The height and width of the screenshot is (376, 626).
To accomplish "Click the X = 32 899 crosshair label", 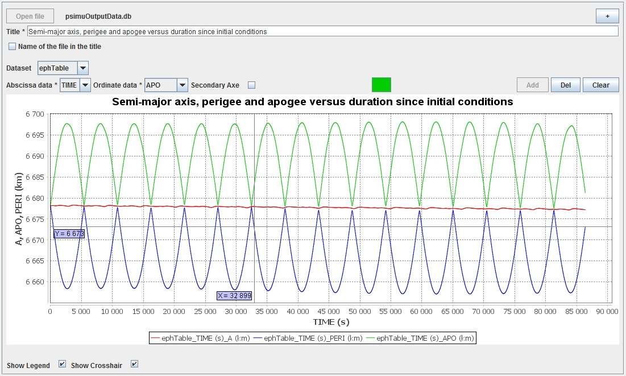I will tap(234, 295).
